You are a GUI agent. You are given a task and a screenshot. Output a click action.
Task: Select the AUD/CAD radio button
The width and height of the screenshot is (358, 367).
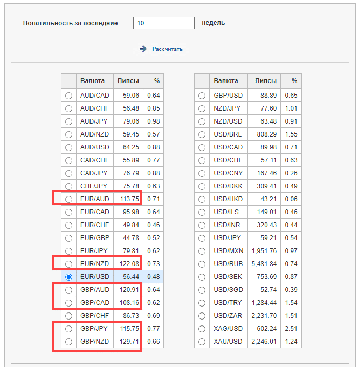[x=68, y=96]
